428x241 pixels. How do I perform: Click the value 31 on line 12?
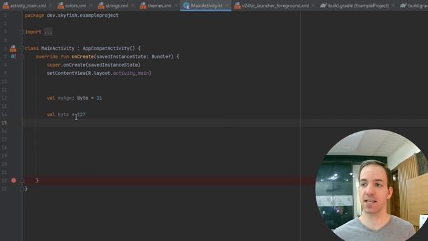(x=99, y=98)
